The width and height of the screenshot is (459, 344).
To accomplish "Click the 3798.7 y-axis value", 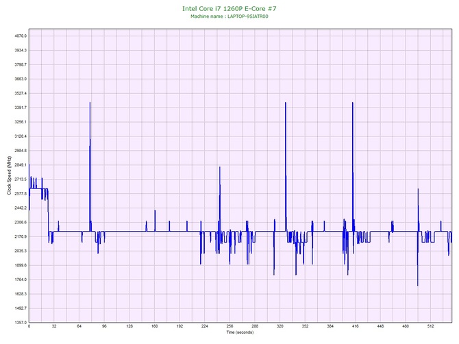I will (21, 64).
